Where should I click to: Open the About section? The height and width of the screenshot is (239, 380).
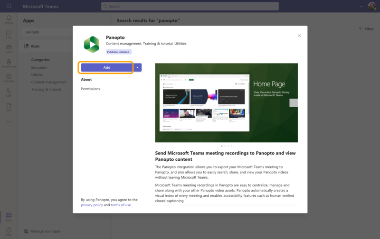(x=86, y=80)
